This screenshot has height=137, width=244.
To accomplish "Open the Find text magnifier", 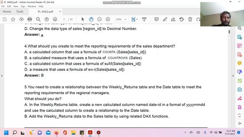I will [x=38, y=19].
